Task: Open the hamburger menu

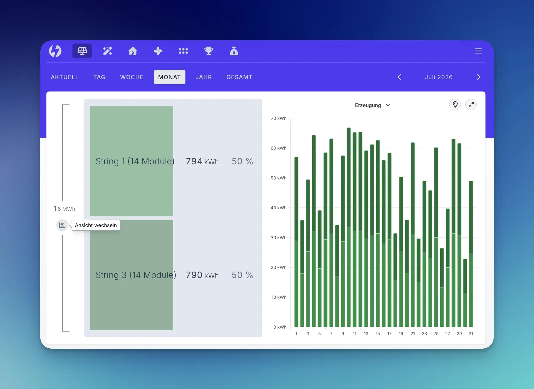Action: (478, 51)
